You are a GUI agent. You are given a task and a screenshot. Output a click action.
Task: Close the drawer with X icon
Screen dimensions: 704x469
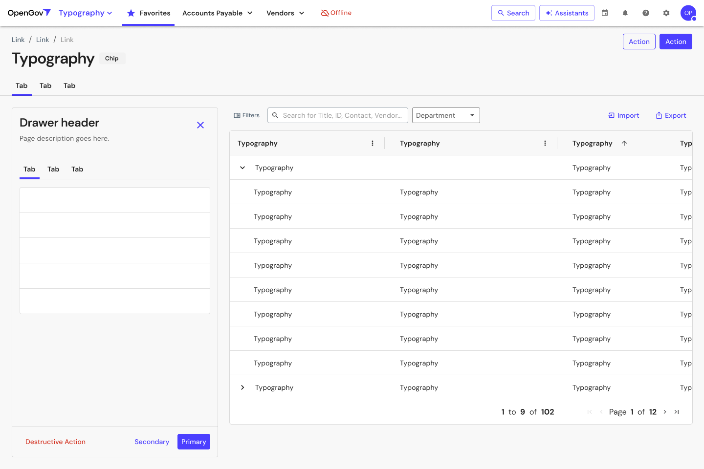coord(200,125)
